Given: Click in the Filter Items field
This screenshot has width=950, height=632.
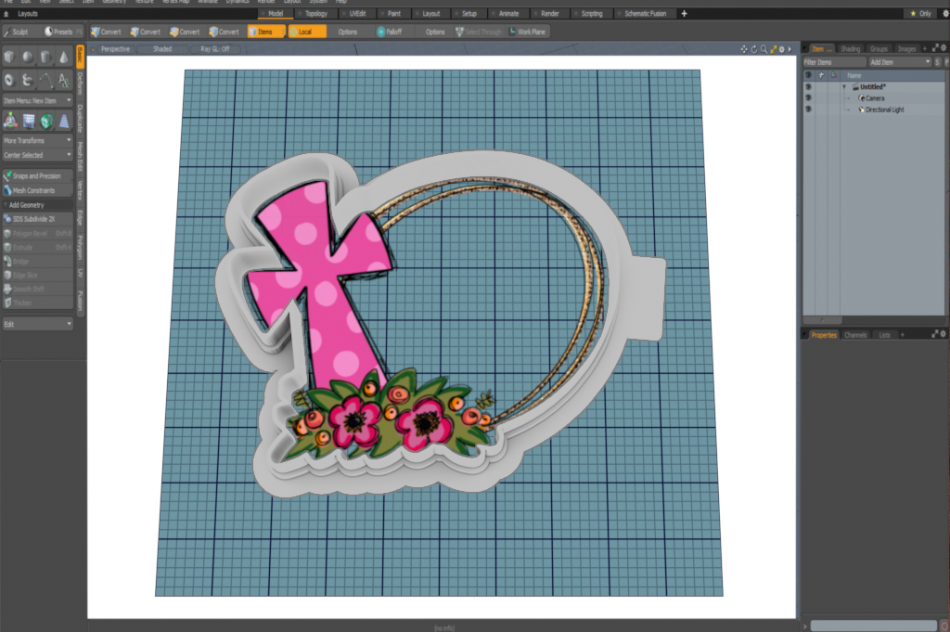Looking at the screenshot, I should tap(833, 61).
